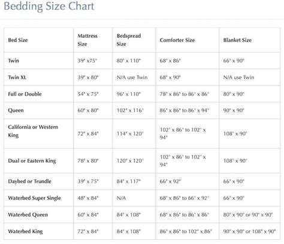
Task: Click California or Western King label
Action: tap(33, 131)
